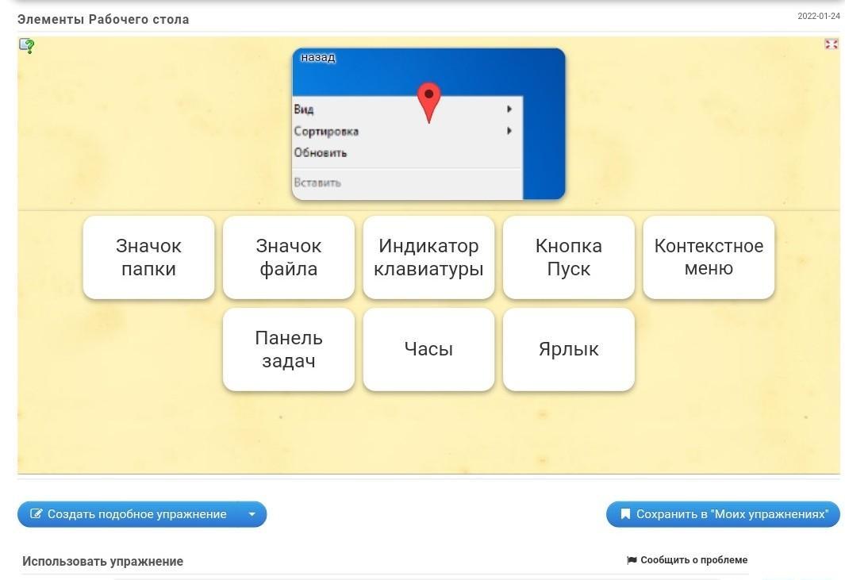
Task: Choose the Ярлык answer card
Action: coord(569,349)
